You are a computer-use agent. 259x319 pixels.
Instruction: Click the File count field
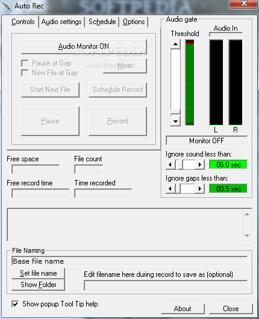(89, 169)
